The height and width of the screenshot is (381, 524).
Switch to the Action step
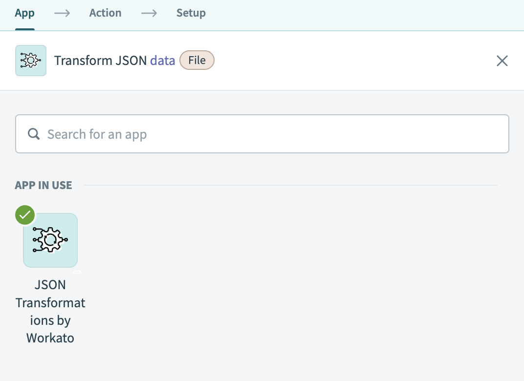click(x=105, y=13)
